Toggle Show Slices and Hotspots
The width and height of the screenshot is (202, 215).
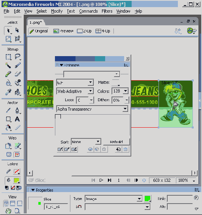(x=17, y=155)
